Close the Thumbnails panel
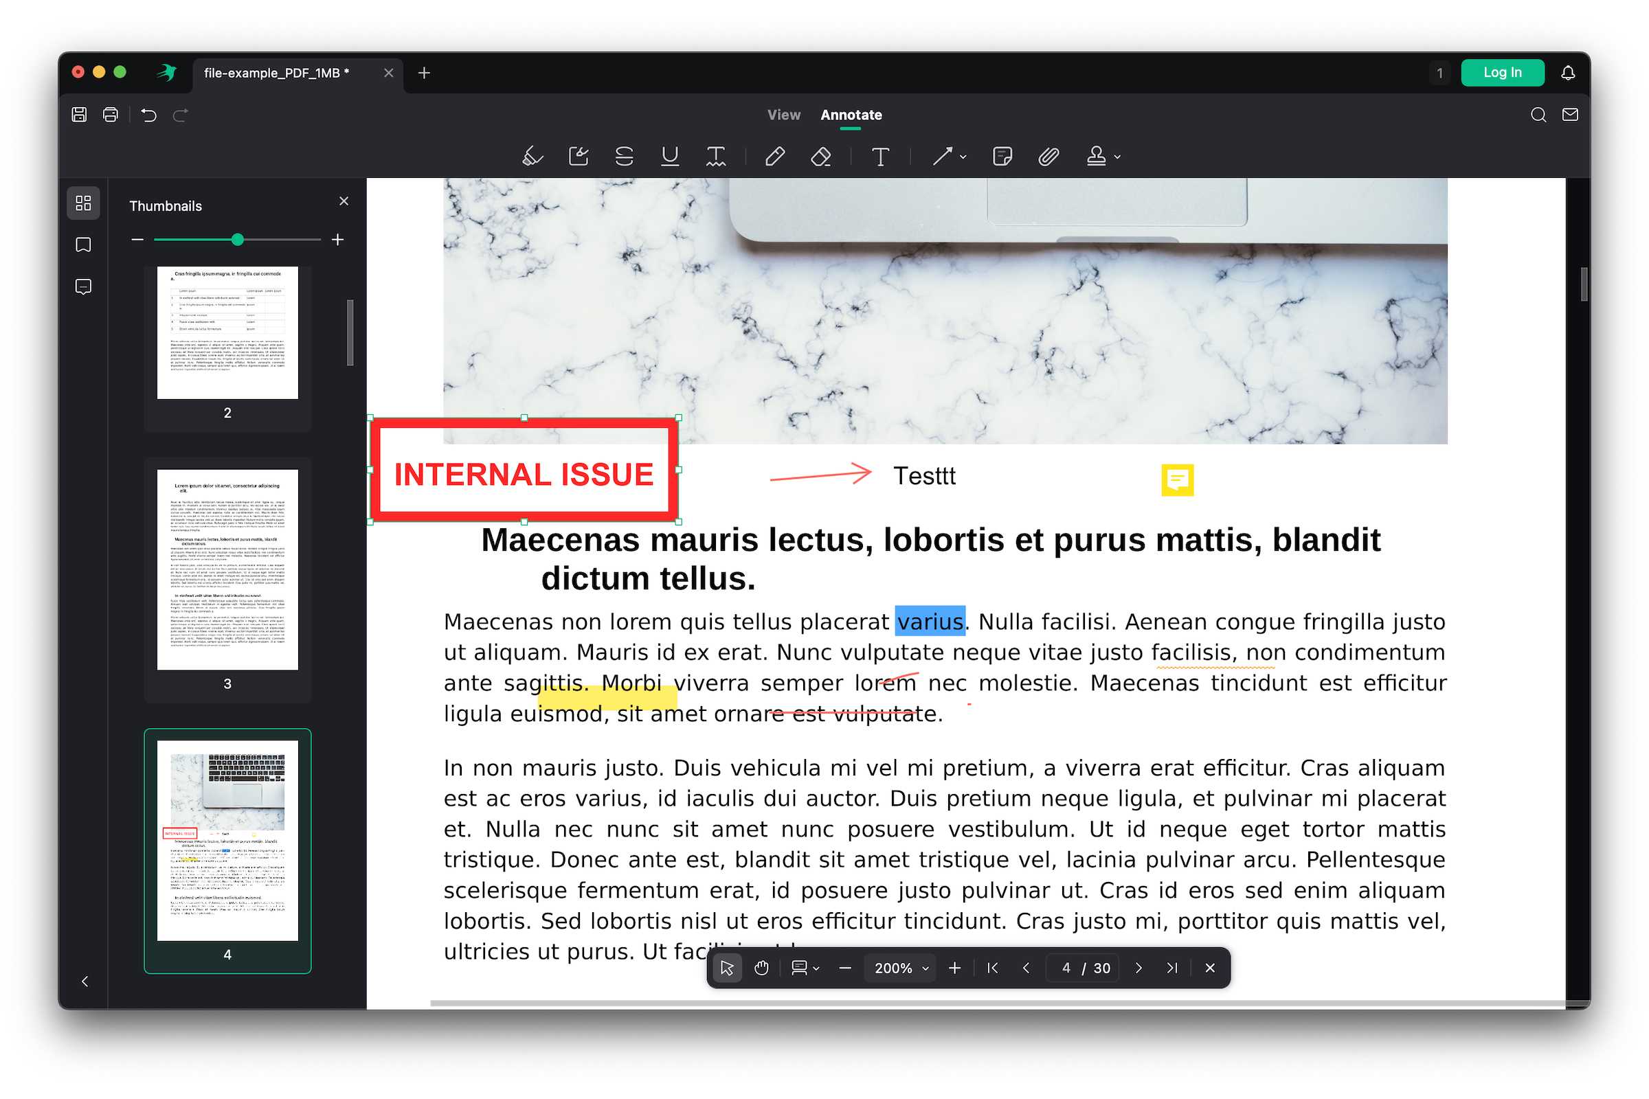The image size is (1649, 1099). tap(344, 201)
